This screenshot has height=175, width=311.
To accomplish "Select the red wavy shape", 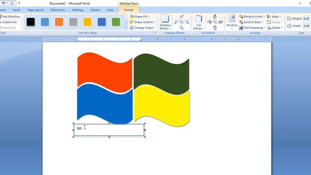I will tap(104, 72).
